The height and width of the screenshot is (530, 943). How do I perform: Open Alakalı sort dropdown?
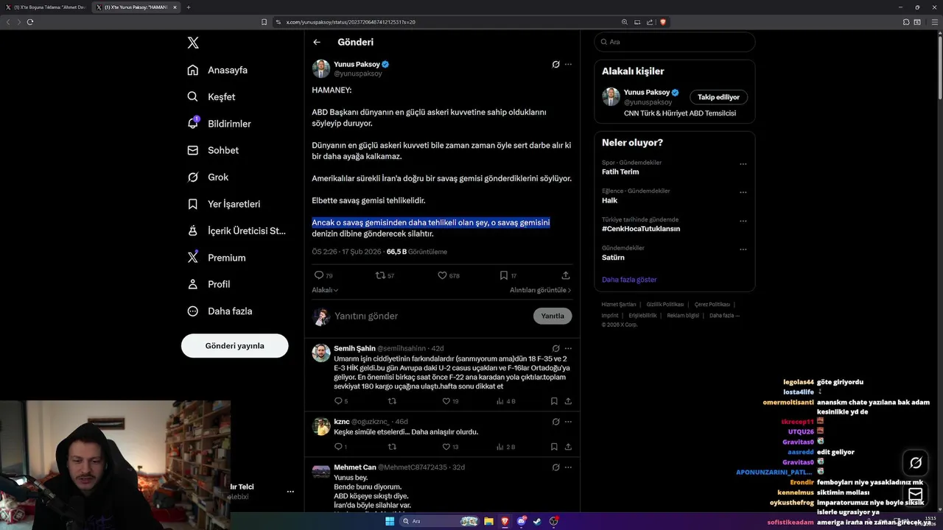pos(325,290)
